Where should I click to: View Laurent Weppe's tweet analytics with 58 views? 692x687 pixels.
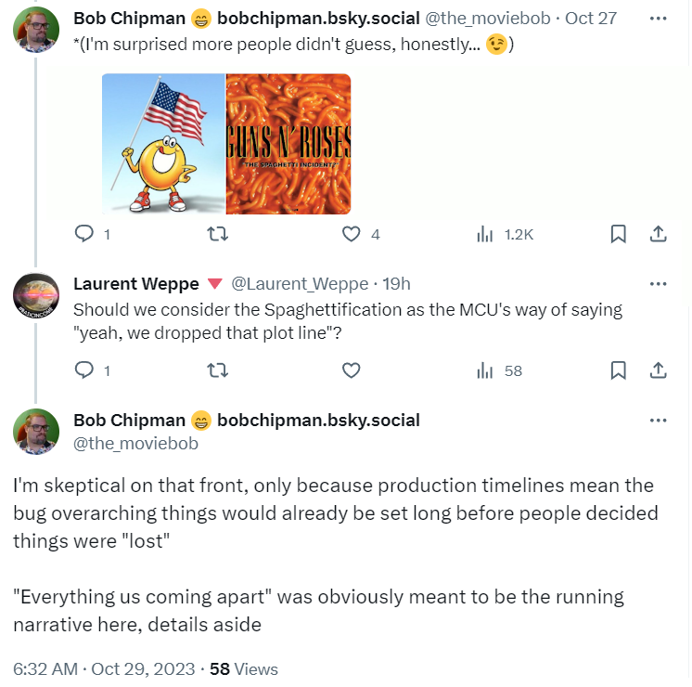484,370
